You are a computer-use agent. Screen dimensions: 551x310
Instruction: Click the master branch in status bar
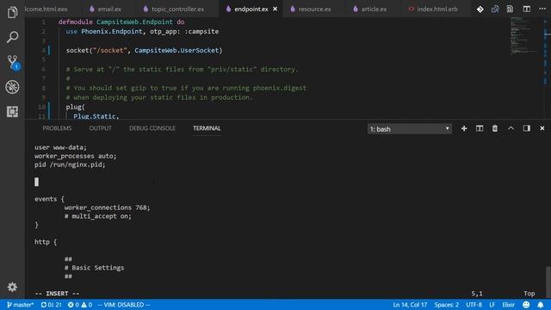click(x=20, y=305)
